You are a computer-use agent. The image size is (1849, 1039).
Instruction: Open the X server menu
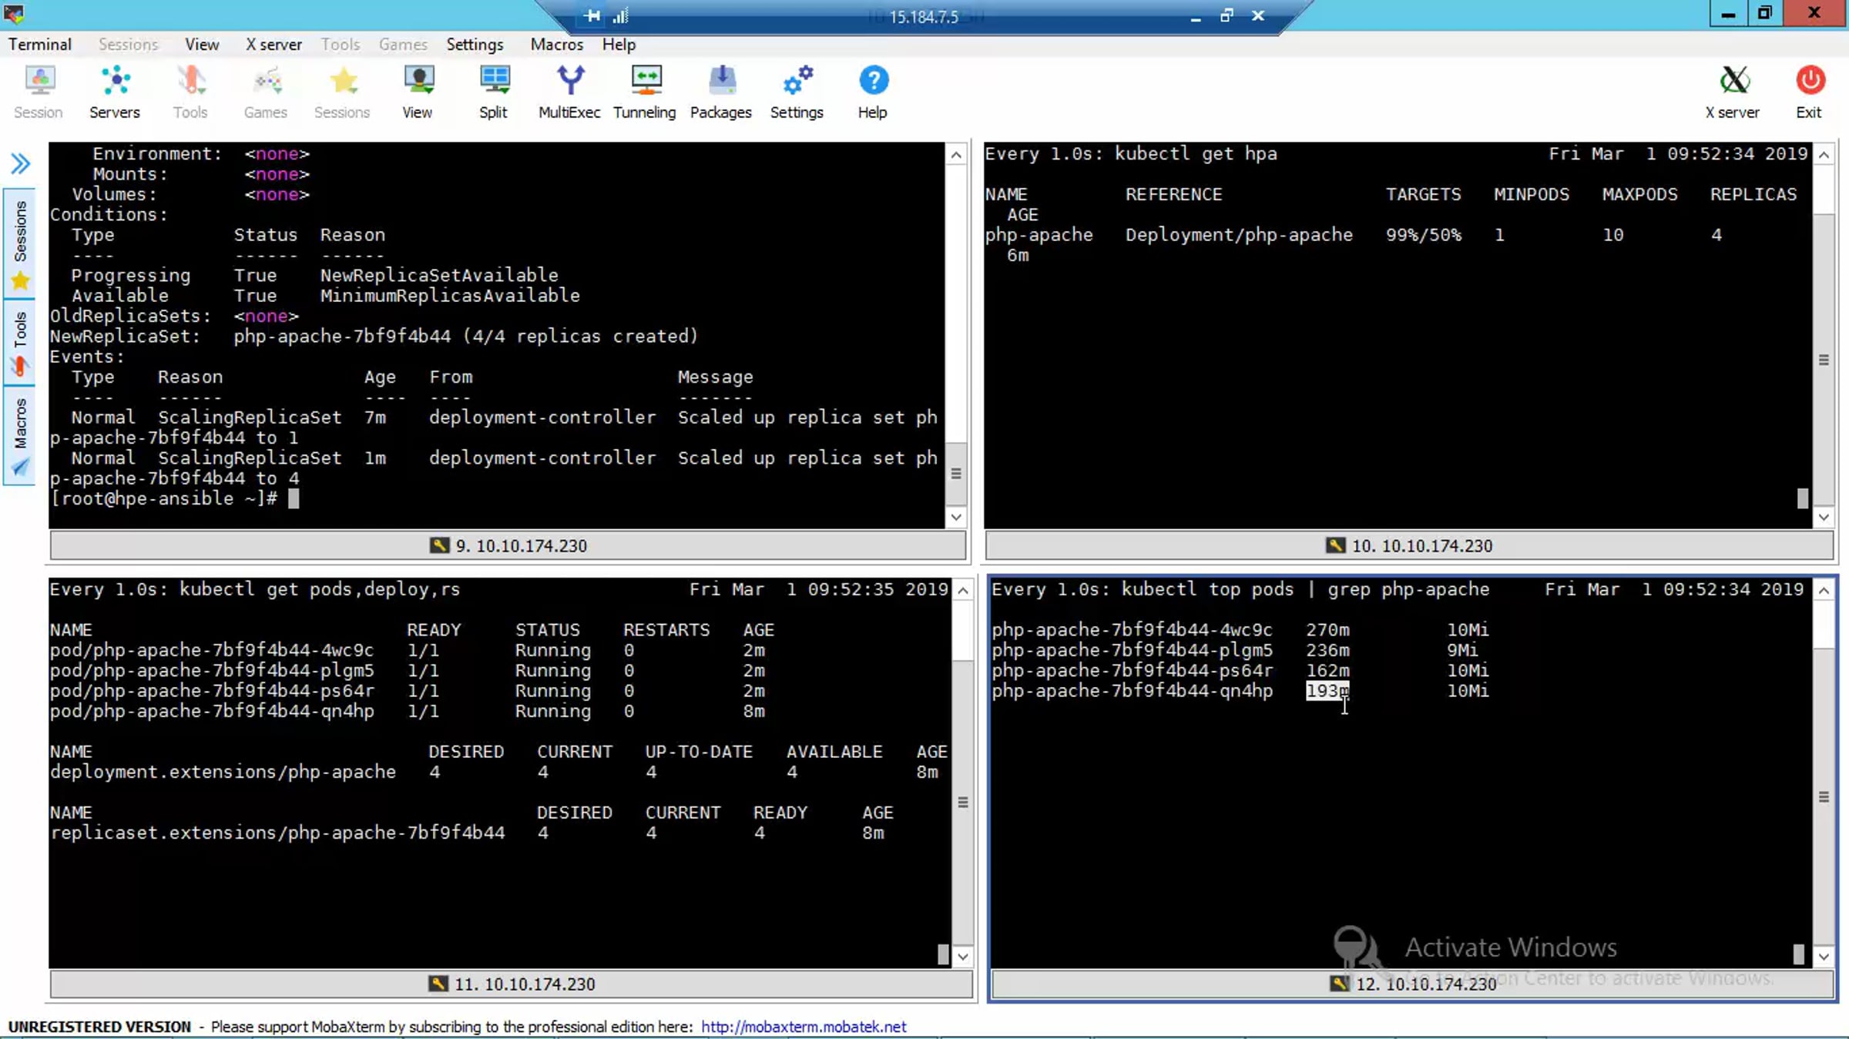pyautogui.click(x=273, y=45)
